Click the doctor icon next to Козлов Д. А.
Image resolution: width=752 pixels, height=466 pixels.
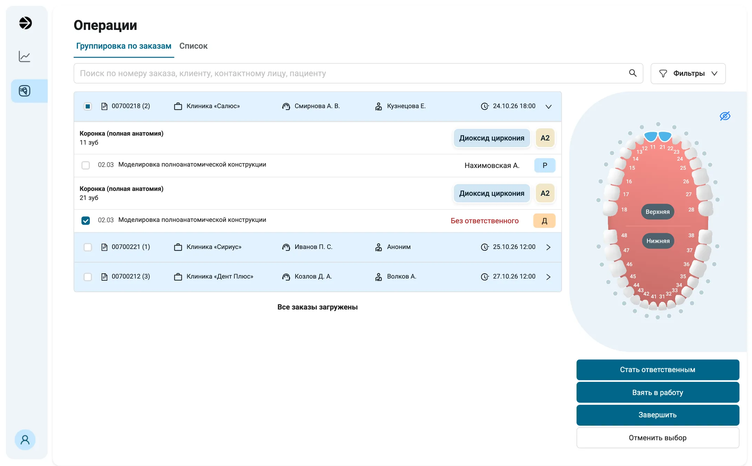click(286, 276)
